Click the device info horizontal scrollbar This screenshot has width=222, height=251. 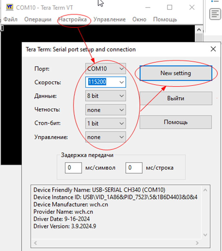pos(118,243)
